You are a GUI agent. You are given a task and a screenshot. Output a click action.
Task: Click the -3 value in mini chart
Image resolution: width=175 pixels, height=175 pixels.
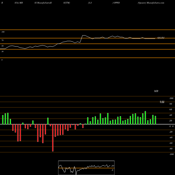click(x=112, y=170)
